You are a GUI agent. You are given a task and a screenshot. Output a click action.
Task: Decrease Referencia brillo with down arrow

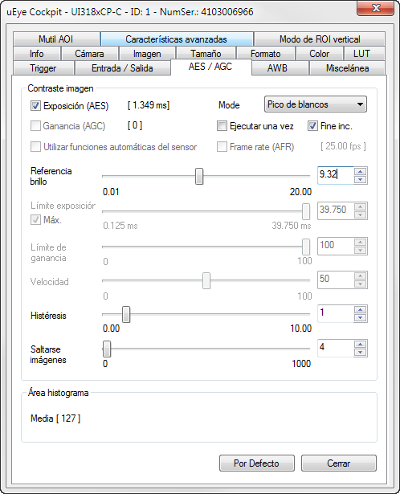pos(361,180)
